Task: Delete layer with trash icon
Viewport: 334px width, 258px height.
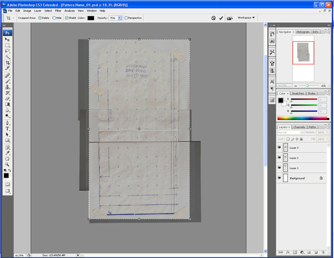Action: coord(323,252)
